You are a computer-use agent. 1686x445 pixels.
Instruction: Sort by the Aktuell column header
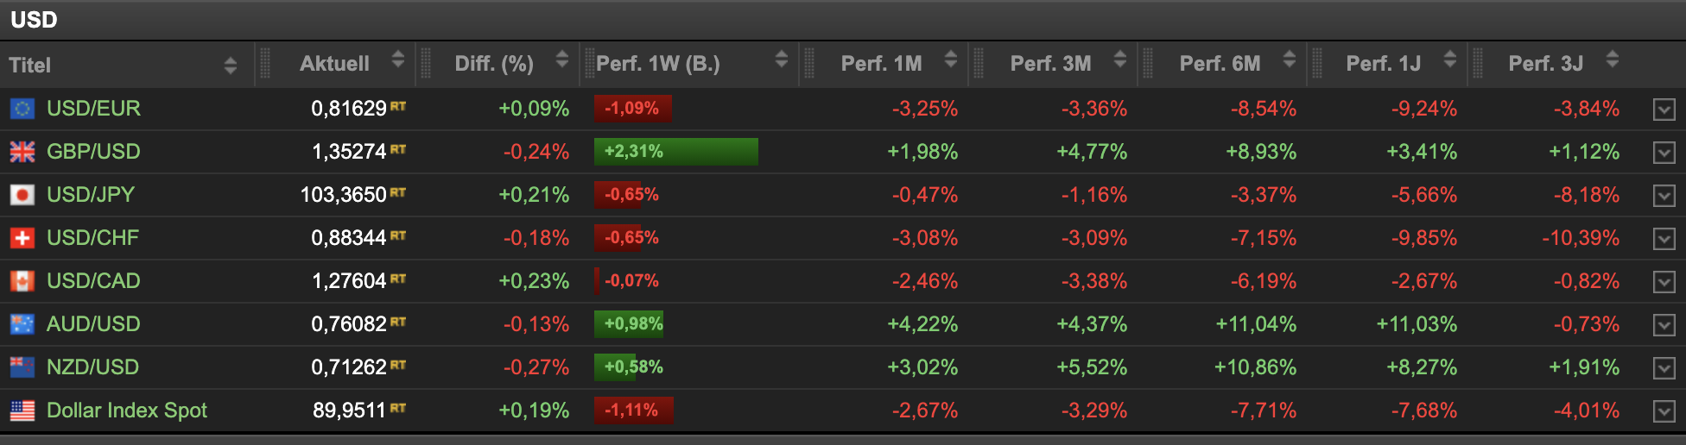(x=397, y=60)
